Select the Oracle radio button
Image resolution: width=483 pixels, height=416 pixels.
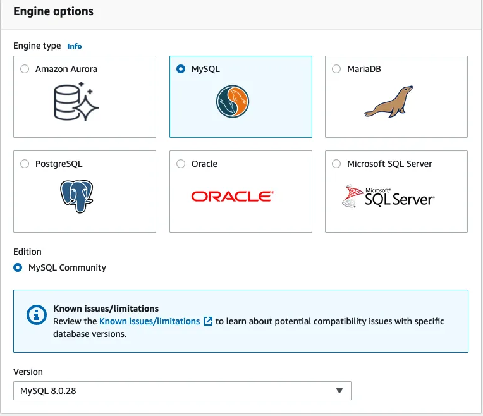tap(181, 164)
